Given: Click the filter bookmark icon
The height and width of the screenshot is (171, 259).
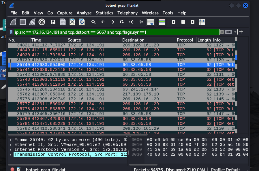Looking at the screenshot, I should (x=11, y=32).
